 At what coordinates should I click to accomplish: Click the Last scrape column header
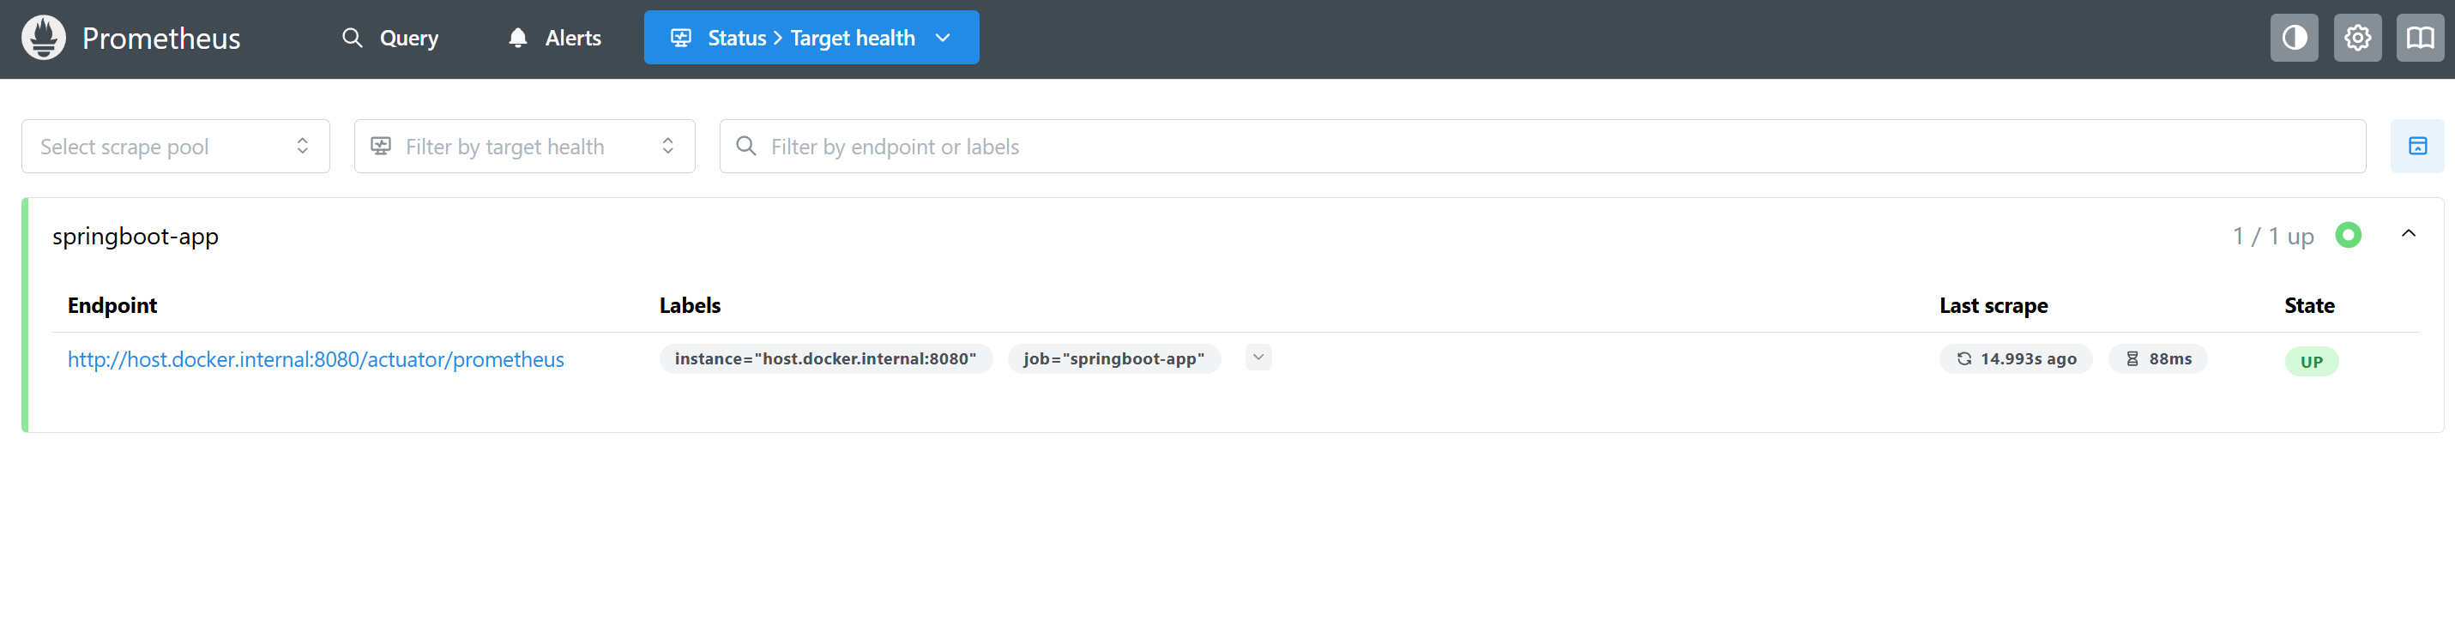click(x=1994, y=306)
